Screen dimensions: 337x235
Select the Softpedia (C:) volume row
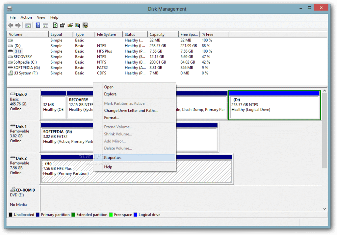coord(25,62)
